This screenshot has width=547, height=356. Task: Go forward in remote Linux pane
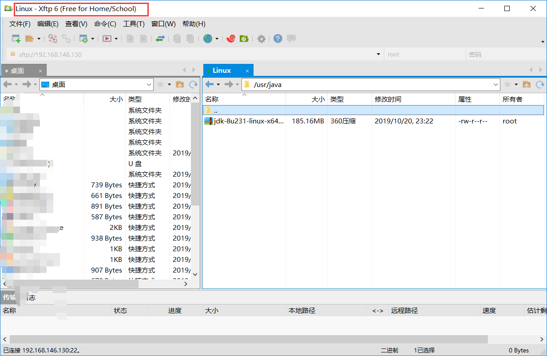pos(229,84)
